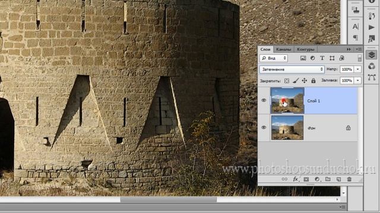
Task: Open the Каналы tab
Action: (x=284, y=49)
